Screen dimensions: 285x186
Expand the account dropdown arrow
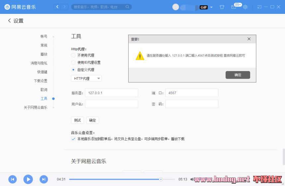click(x=211, y=7)
